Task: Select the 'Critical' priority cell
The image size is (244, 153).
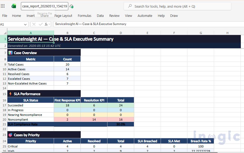Action: pos(31,146)
